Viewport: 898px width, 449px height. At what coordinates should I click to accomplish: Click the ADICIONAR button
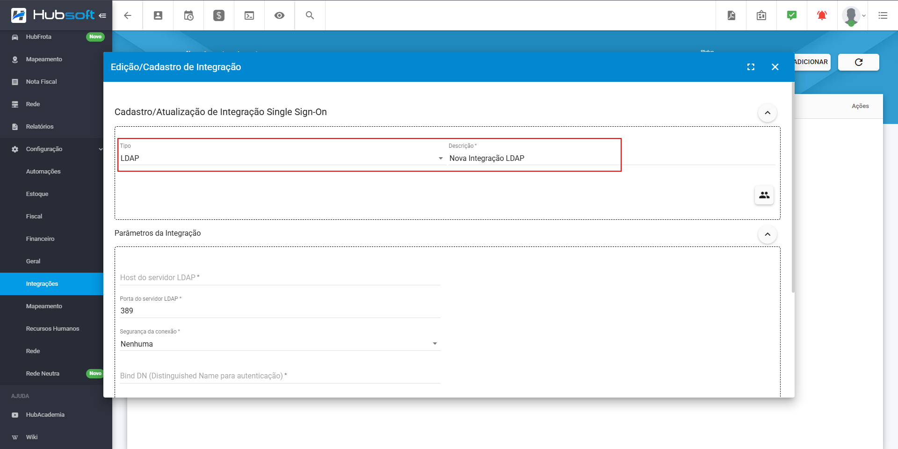coord(811,62)
